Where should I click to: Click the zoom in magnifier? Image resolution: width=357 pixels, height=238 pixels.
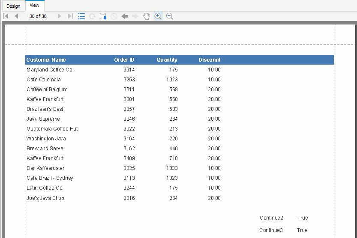[158, 16]
